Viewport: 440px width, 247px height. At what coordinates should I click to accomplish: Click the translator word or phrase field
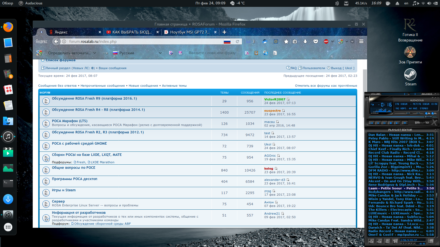212,53
